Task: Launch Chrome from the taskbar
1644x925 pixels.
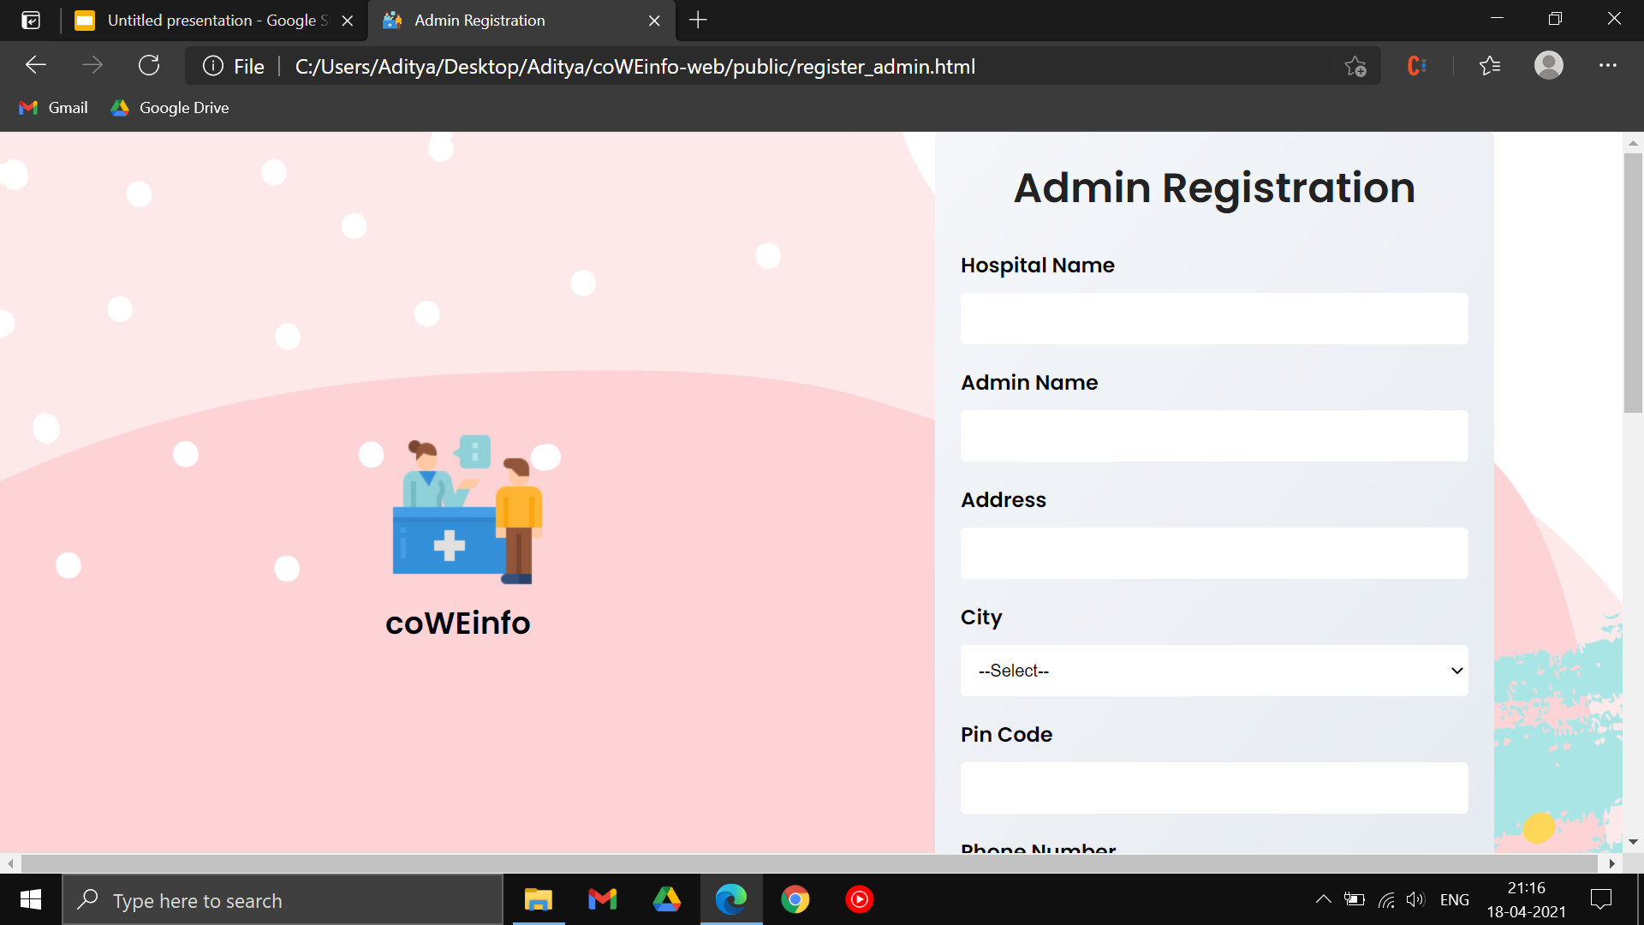Action: click(795, 899)
